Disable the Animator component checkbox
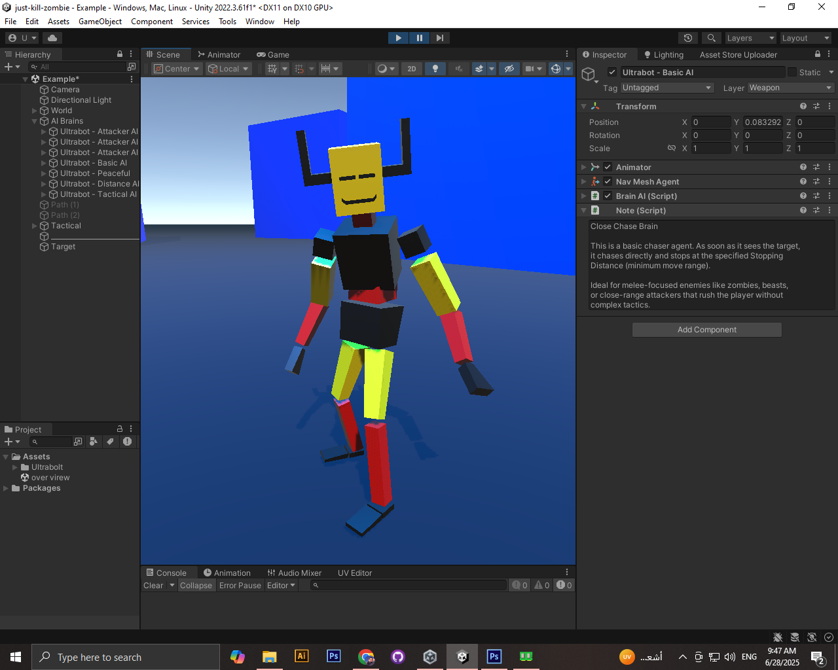Screen dimensions: 838x670 (608, 167)
